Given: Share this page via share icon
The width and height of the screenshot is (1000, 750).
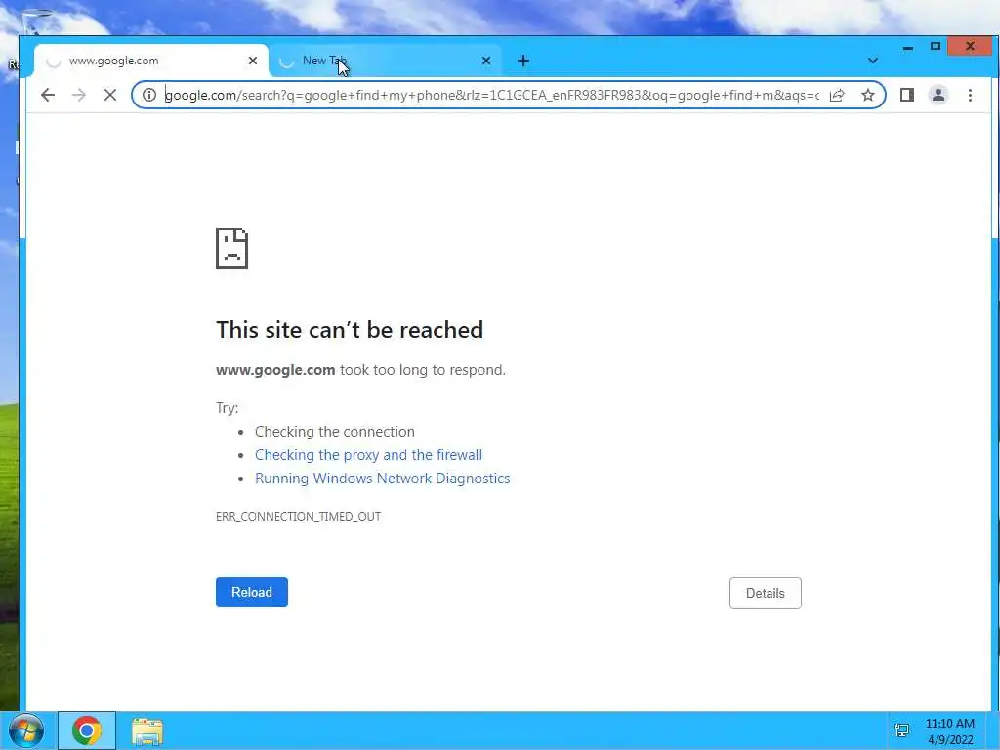Looking at the screenshot, I should [837, 95].
